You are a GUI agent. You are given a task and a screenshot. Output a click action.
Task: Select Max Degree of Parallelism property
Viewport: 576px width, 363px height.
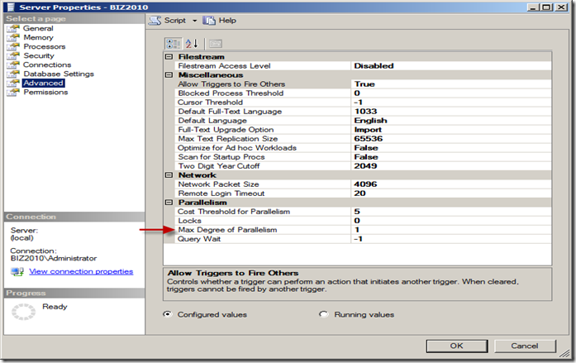pyautogui.click(x=227, y=230)
